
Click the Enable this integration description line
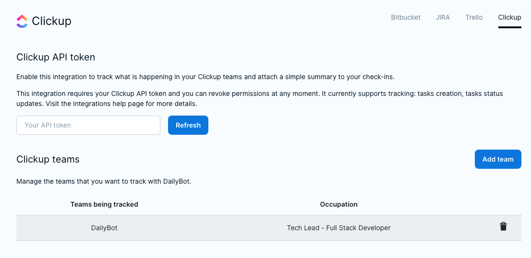click(205, 77)
